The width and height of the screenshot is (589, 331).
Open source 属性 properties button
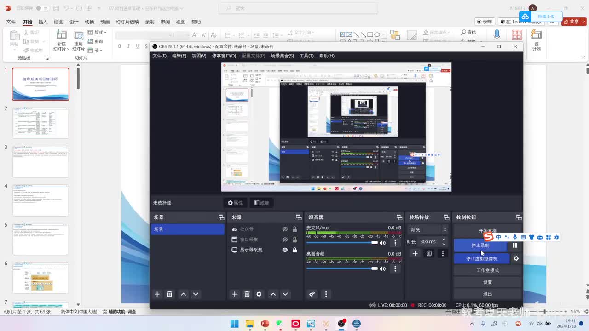[x=235, y=203]
